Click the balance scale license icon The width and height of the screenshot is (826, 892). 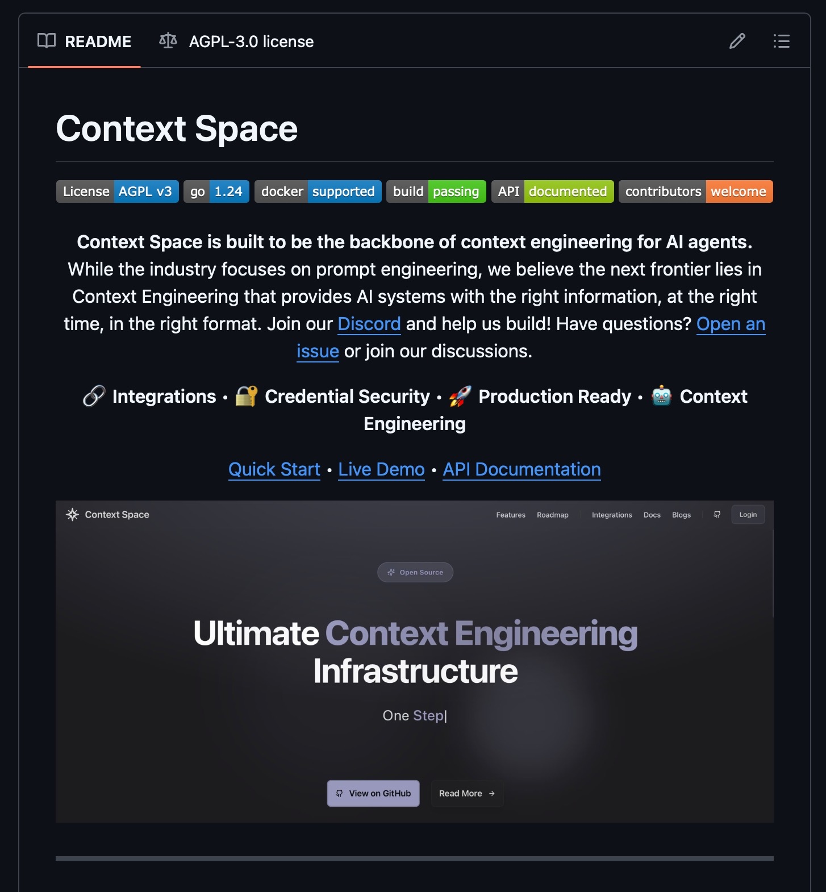pyautogui.click(x=168, y=41)
